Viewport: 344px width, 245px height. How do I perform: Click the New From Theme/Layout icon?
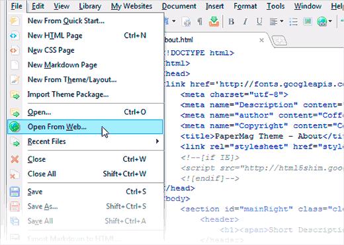pos(15,79)
